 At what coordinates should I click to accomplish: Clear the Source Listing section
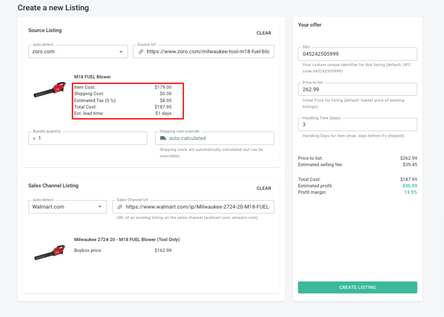pyautogui.click(x=264, y=33)
